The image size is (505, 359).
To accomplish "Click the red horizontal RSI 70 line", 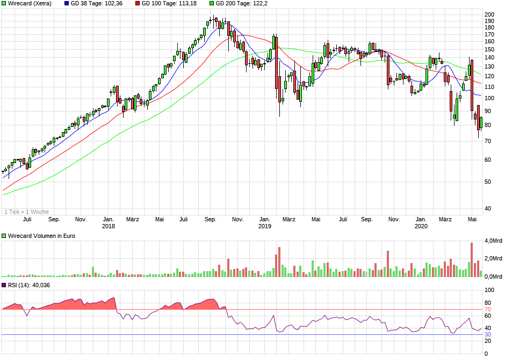I will click(242, 310).
